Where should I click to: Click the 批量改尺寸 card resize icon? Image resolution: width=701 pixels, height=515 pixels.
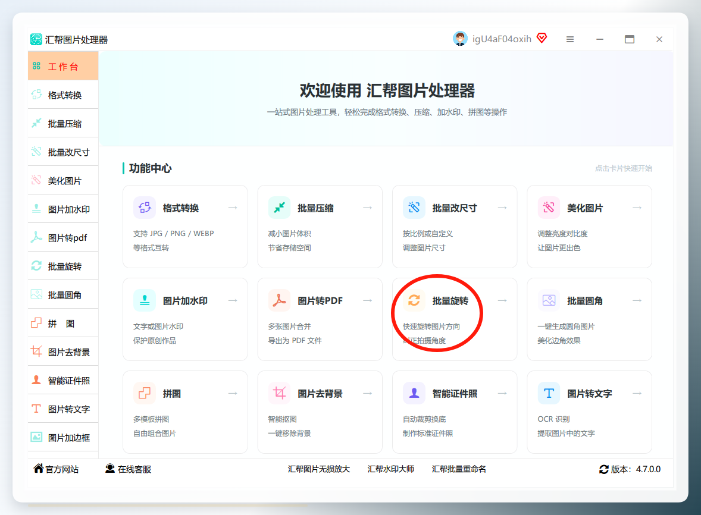[414, 208]
